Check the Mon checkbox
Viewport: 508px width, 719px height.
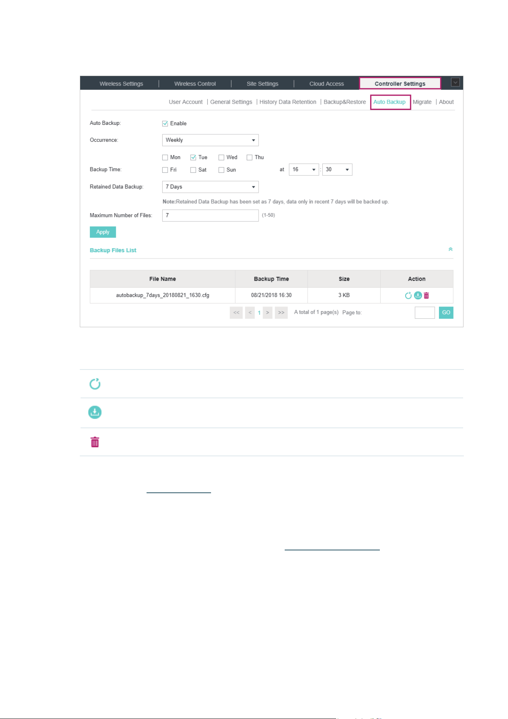(165, 157)
